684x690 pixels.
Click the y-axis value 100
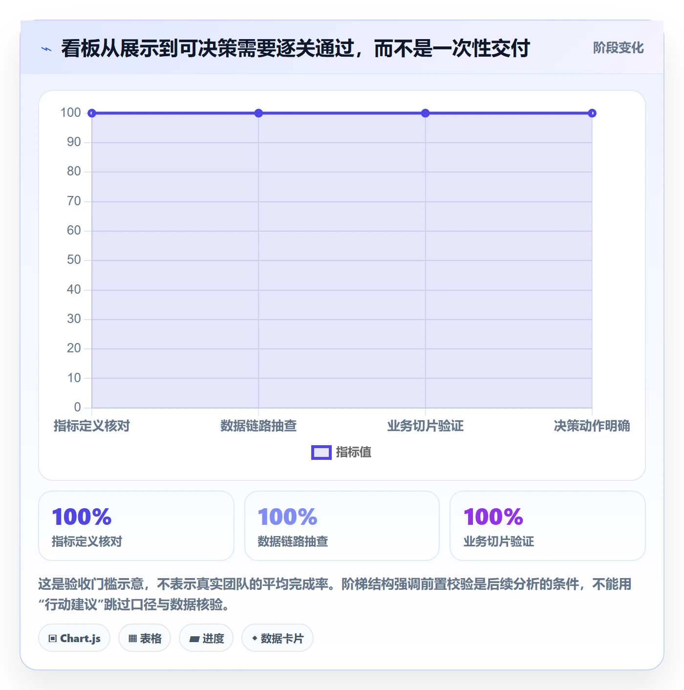[x=70, y=113]
